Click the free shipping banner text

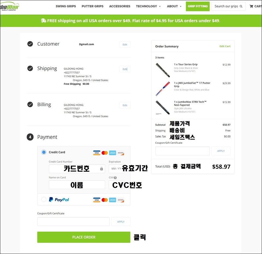pos(133,21)
